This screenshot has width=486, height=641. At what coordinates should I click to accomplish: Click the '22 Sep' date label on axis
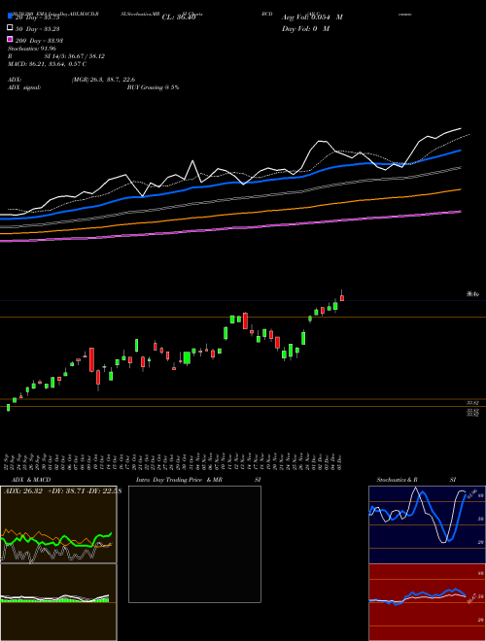(8, 460)
